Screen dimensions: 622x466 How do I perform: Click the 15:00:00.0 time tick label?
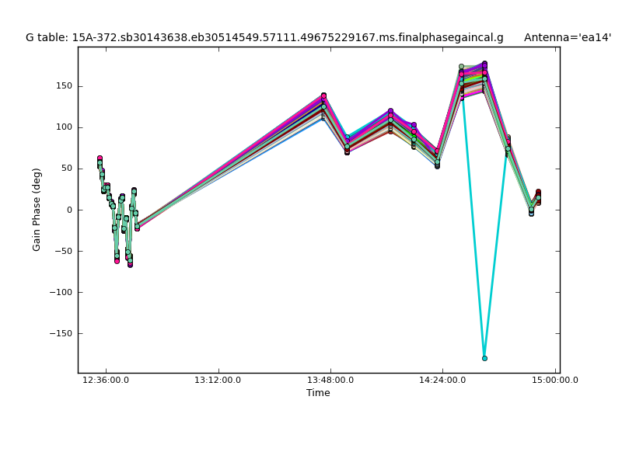click(554, 380)
